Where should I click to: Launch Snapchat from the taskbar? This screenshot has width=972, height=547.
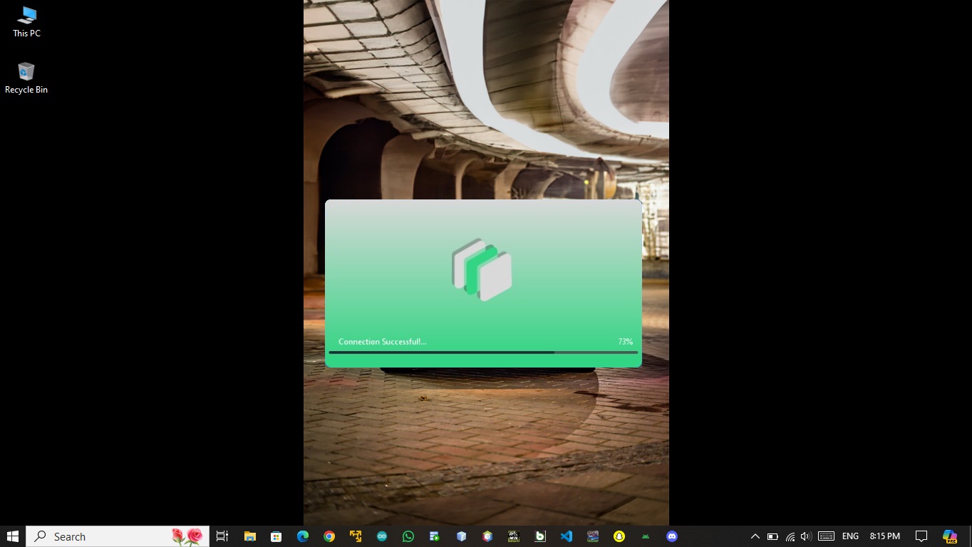click(619, 536)
